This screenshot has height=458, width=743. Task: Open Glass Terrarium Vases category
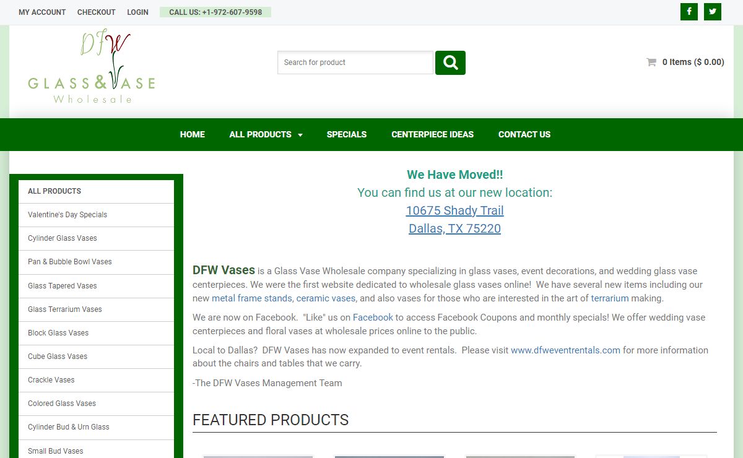(x=97, y=309)
